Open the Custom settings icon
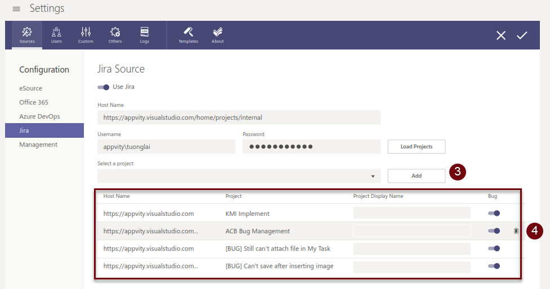 [x=86, y=35]
